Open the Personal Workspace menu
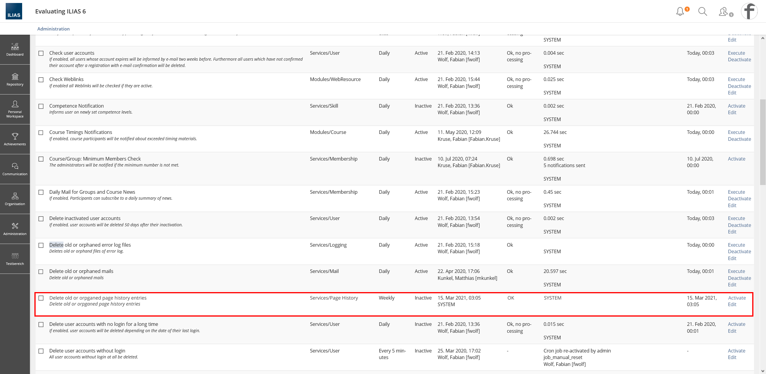The width and height of the screenshot is (766, 374). click(15, 109)
